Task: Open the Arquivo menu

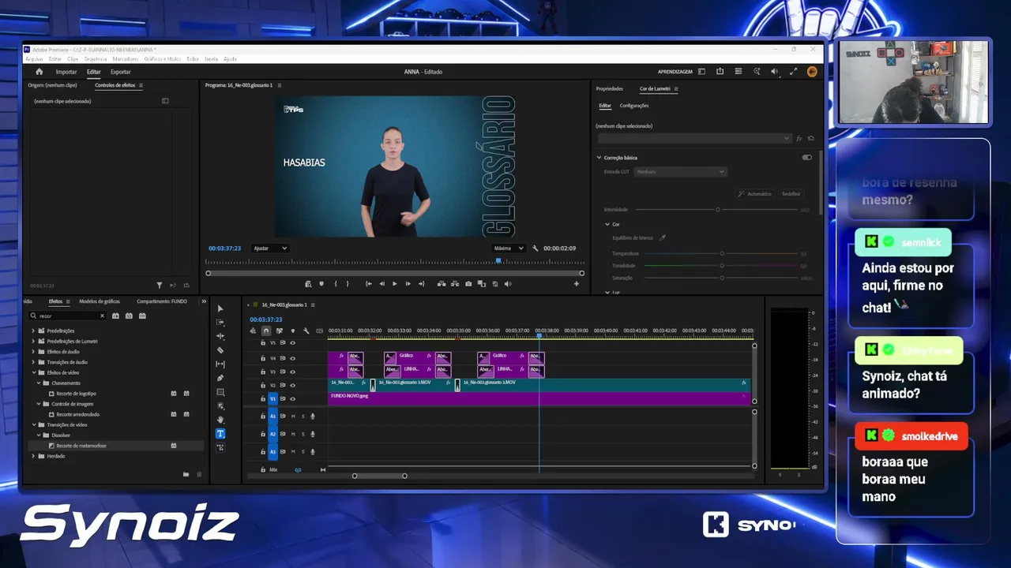Action: tap(34, 59)
